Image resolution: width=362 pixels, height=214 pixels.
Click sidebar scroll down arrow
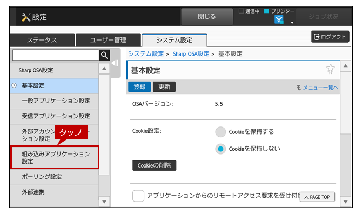[104, 202]
